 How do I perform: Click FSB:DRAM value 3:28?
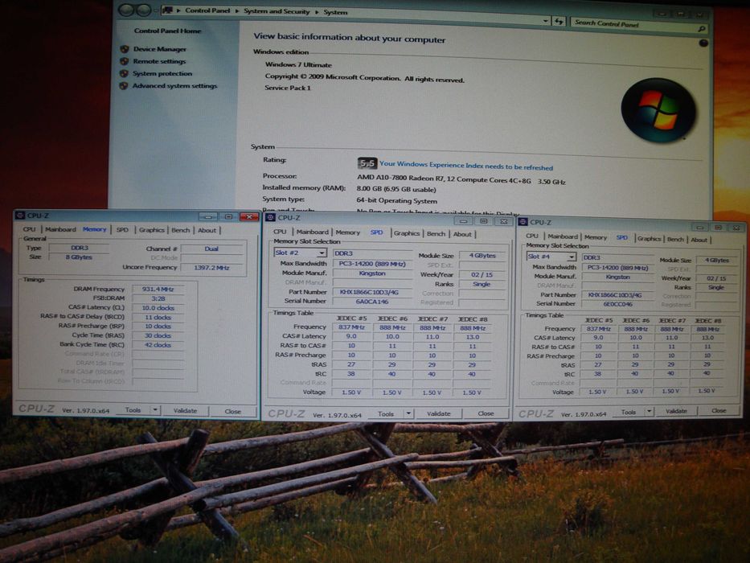coord(158,298)
